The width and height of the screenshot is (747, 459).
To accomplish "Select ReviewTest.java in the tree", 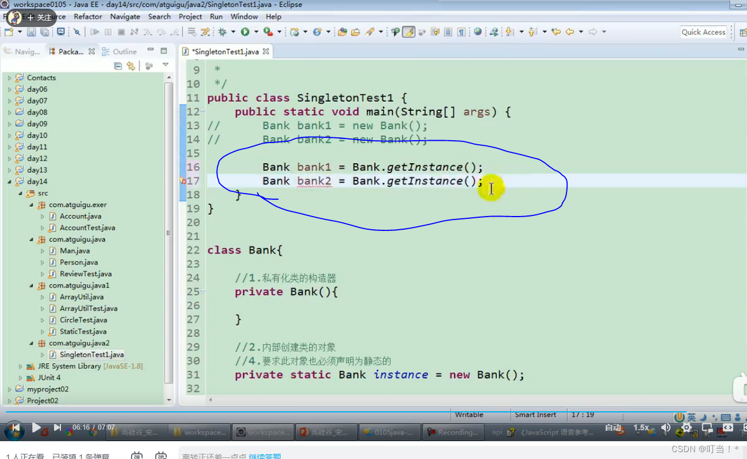I will [x=86, y=274].
